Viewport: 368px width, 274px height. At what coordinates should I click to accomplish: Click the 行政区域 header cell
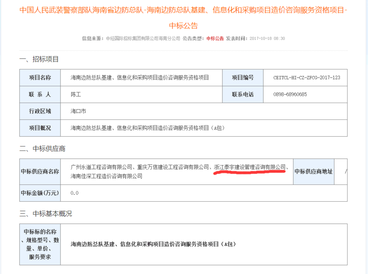(x=40, y=111)
